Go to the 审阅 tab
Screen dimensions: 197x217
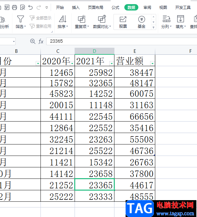[147, 7]
